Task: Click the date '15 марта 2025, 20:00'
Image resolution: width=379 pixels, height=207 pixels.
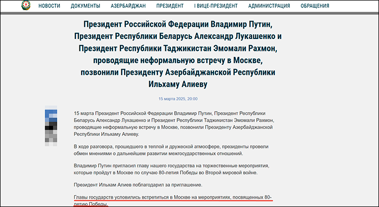Action: (178, 98)
